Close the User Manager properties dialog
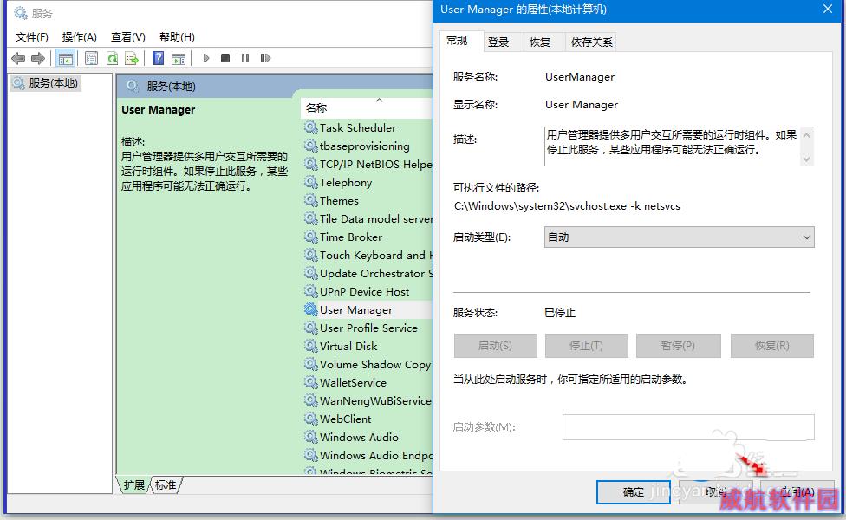 [828, 10]
